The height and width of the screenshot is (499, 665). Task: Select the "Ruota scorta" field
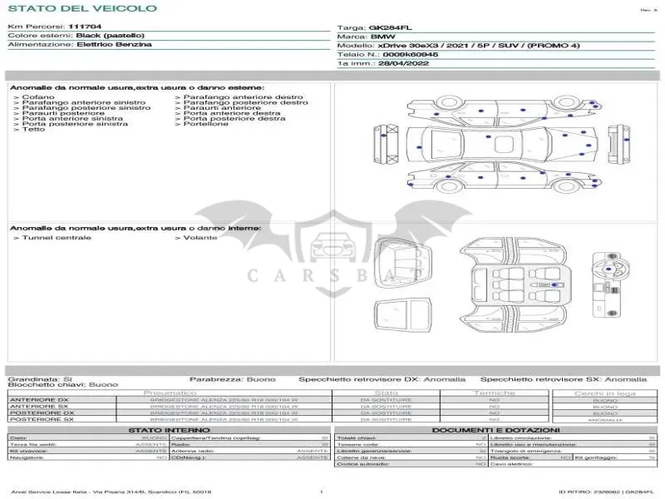[530, 458]
